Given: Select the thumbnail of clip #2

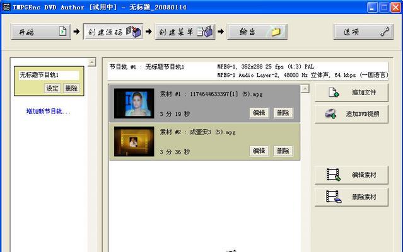Looking at the screenshot, I should tap(134, 141).
